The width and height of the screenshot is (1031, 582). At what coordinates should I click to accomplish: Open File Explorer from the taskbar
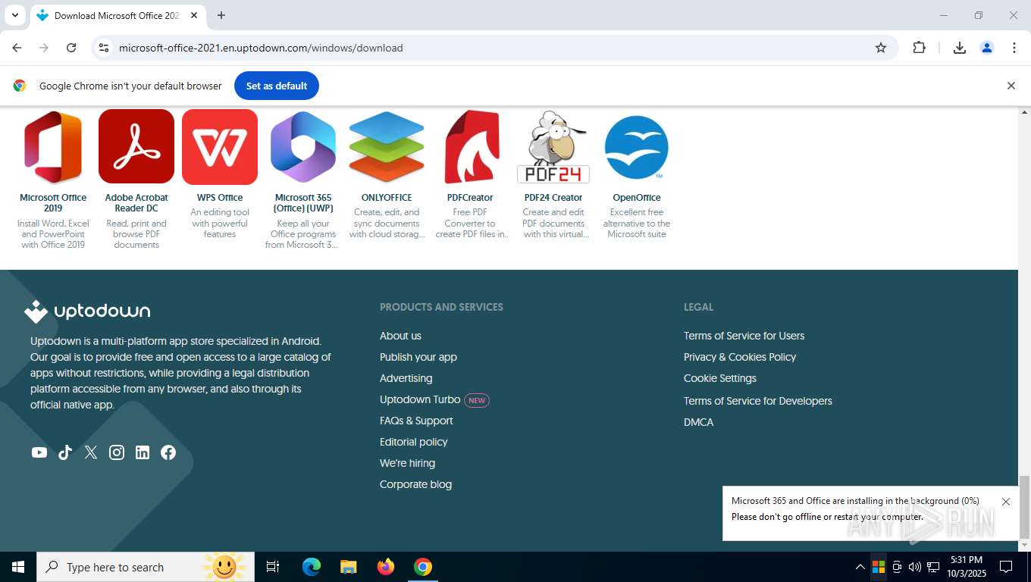349,567
